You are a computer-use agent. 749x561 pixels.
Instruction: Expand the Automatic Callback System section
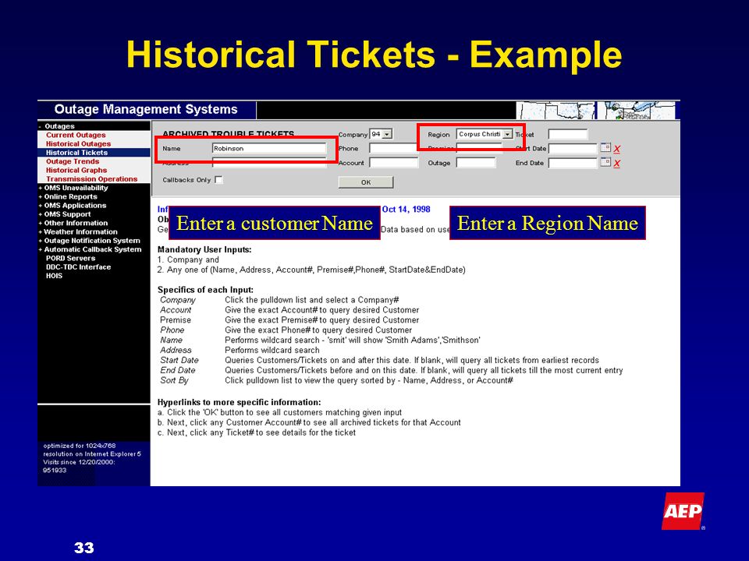click(x=90, y=249)
